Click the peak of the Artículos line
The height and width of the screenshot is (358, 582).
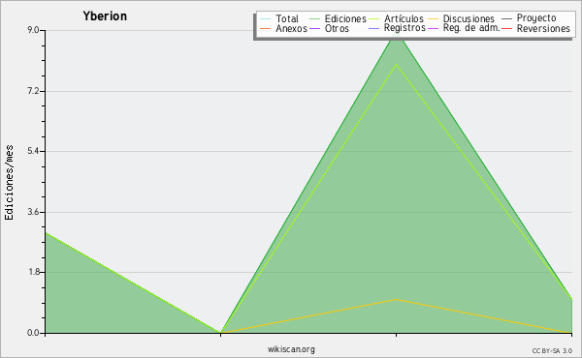397,65
